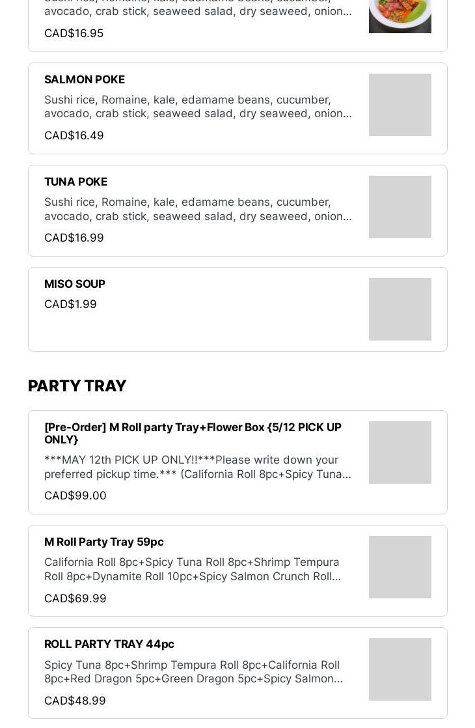Viewport: 475px width, 728px height.
Task: Open the SALMON POKE menu item title
Action: pos(85,79)
